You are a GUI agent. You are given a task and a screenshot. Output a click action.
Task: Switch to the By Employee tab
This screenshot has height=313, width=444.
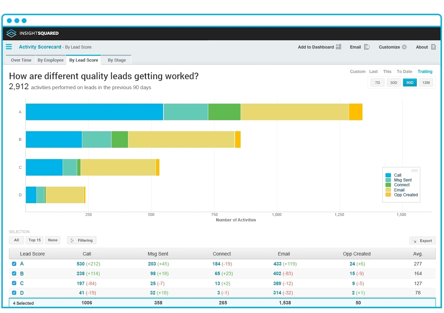tap(51, 60)
